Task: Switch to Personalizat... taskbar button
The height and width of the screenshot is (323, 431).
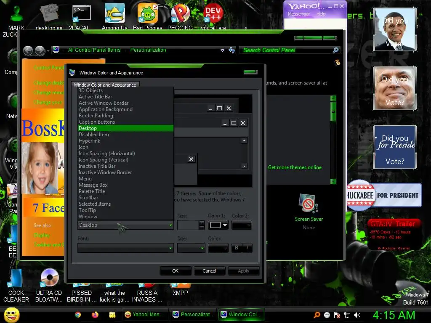Action: tap(194, 315)
